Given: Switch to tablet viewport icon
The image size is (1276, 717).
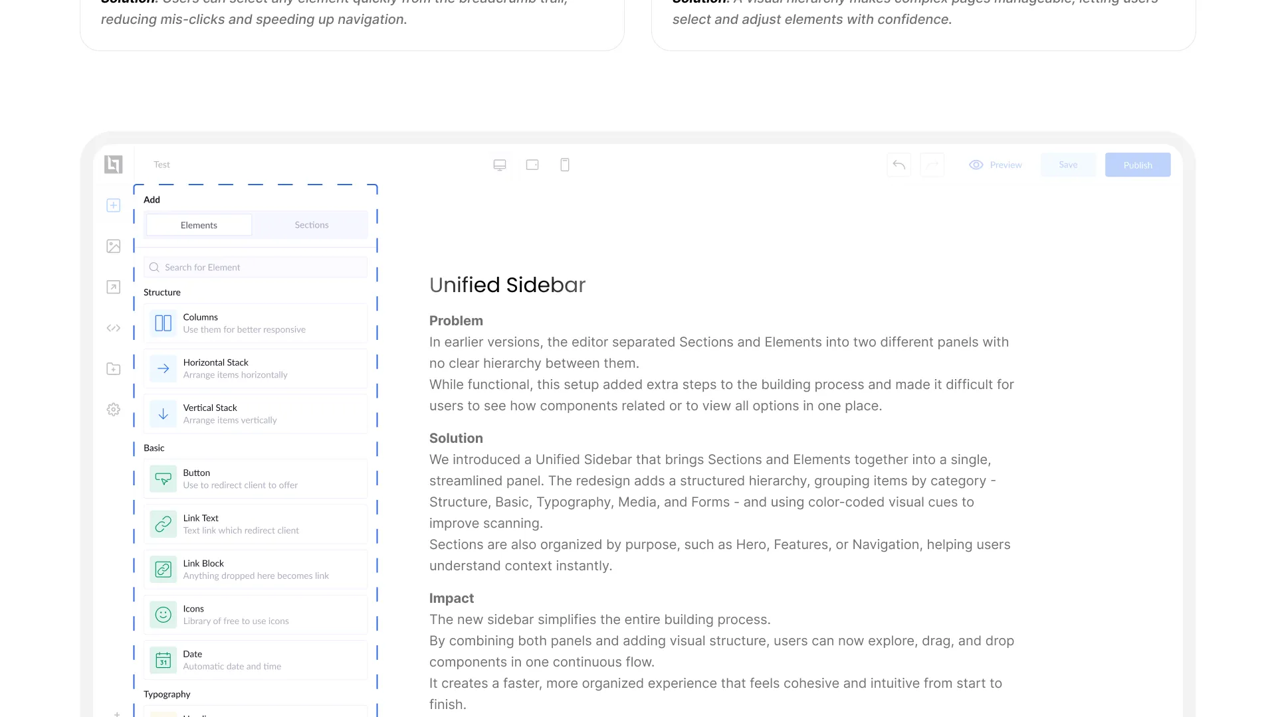Looking at the screenshot, I should [x=532, y=165].
